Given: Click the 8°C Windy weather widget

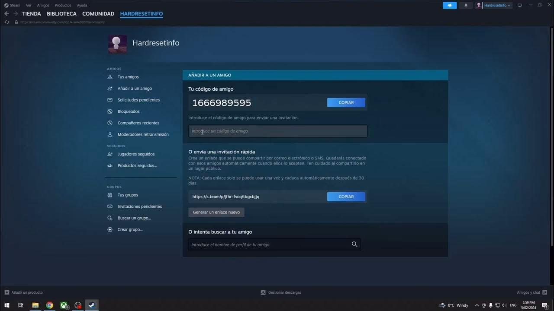Looking at the screenshot, I should pos(454,305).
